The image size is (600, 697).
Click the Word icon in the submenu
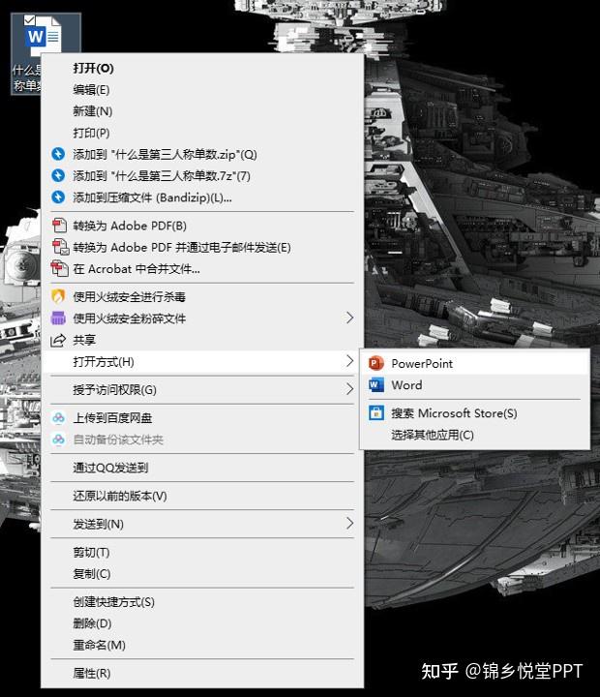pos(376,385)
